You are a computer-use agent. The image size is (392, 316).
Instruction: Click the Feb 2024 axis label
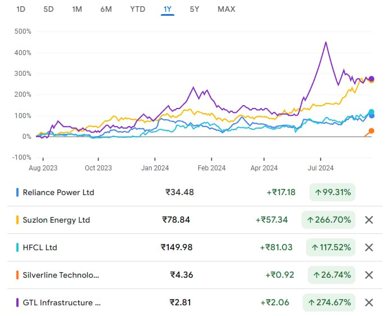pos(211,168)
